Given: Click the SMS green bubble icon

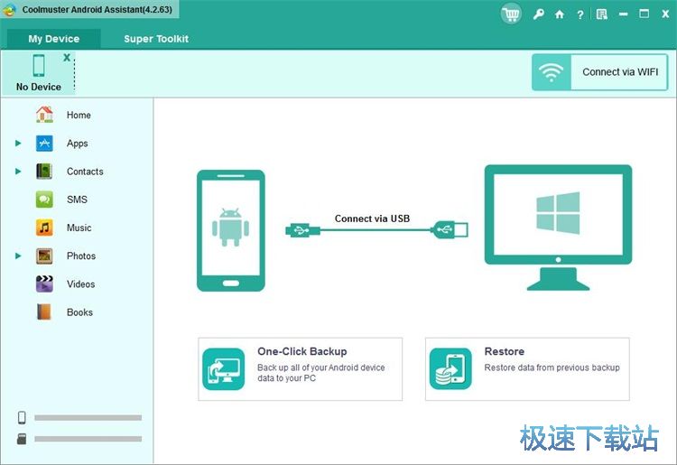Looking at the screenshot, I should pyautogui.click(x=44, y=200).
